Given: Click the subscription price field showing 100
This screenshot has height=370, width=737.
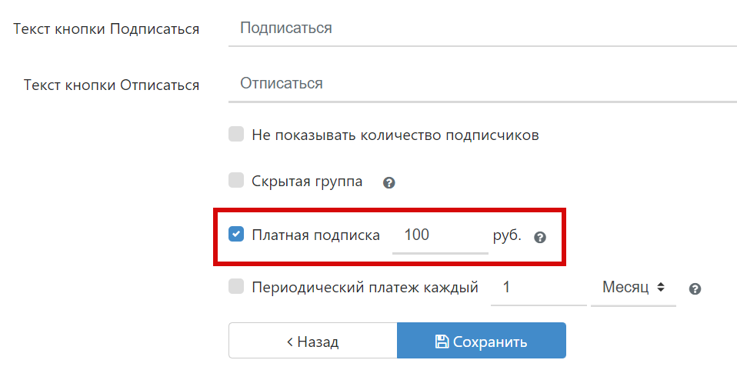Looking at the screenshot, I should 439,235.
